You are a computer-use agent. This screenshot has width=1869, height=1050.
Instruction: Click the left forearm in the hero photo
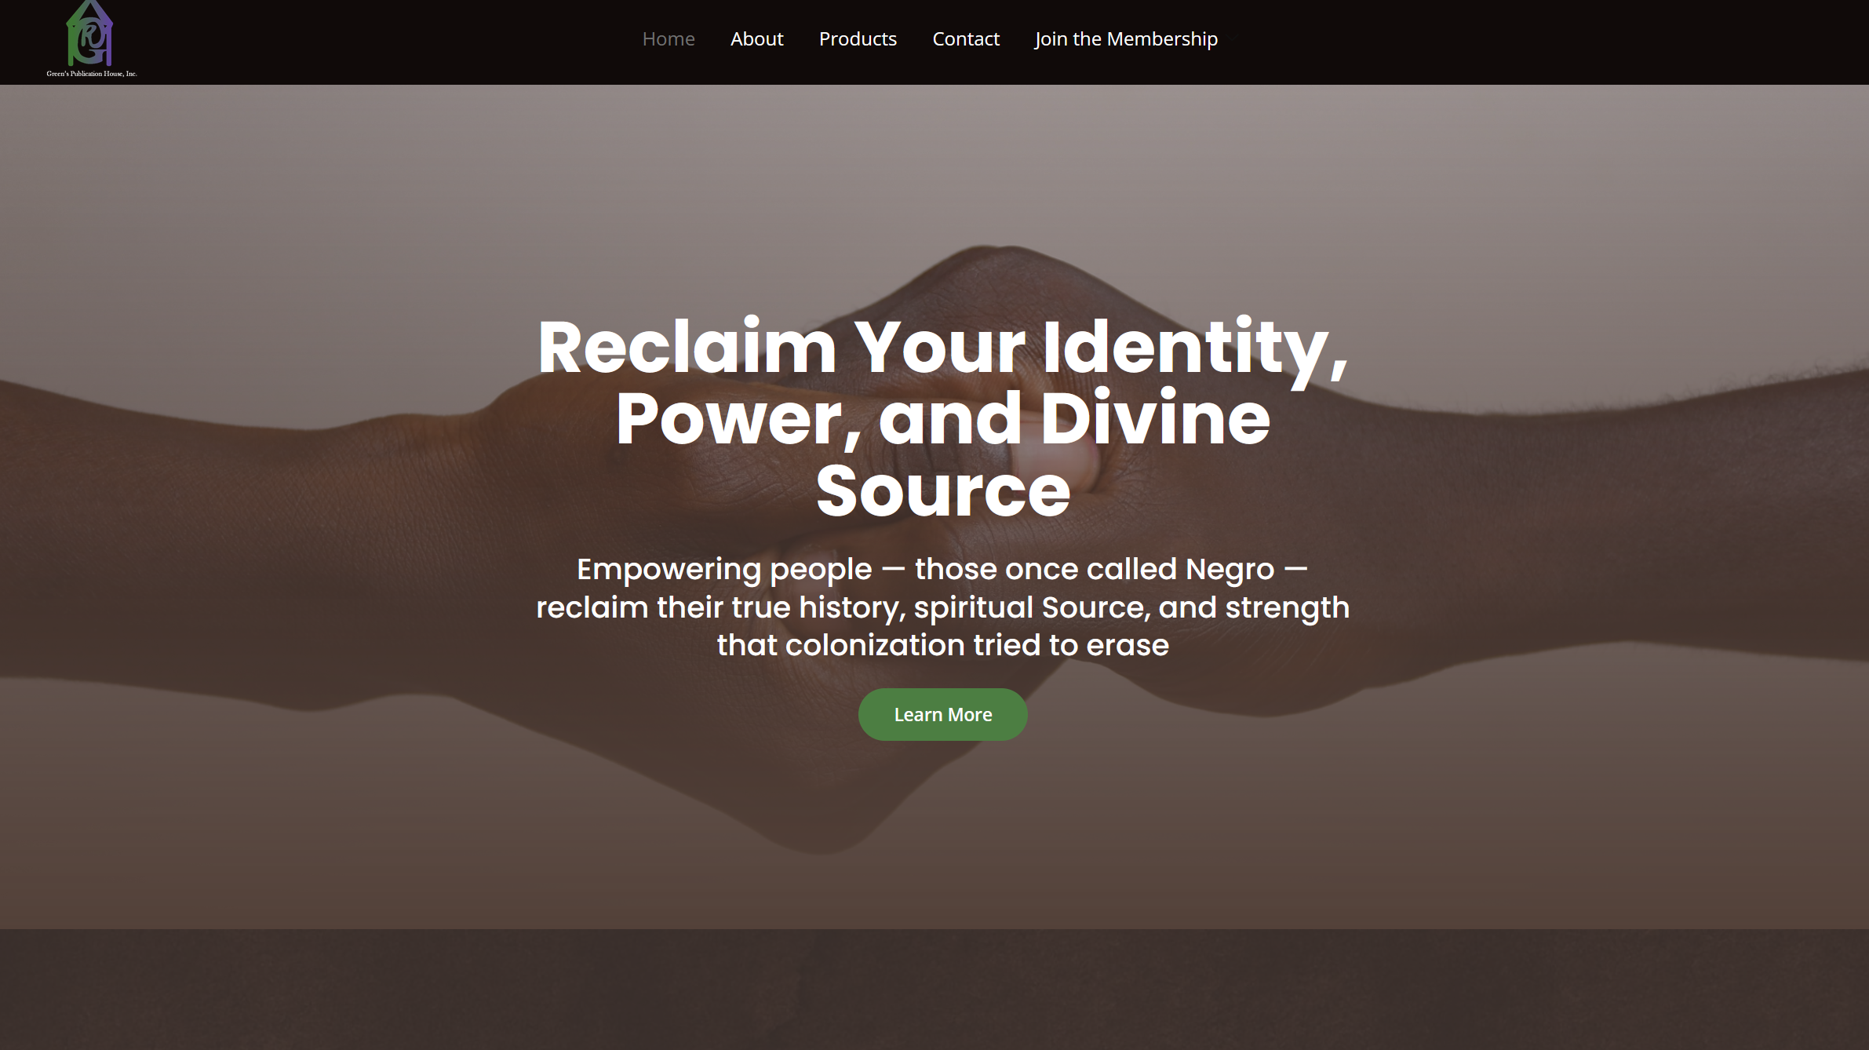coord(235,549)
